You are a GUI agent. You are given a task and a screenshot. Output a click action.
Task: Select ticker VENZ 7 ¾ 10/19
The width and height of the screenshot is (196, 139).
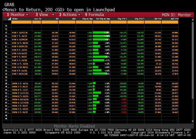19,36
